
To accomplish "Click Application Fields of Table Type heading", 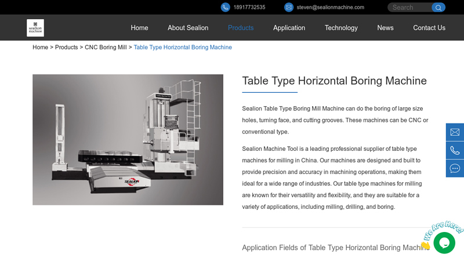I will (336, 248).
